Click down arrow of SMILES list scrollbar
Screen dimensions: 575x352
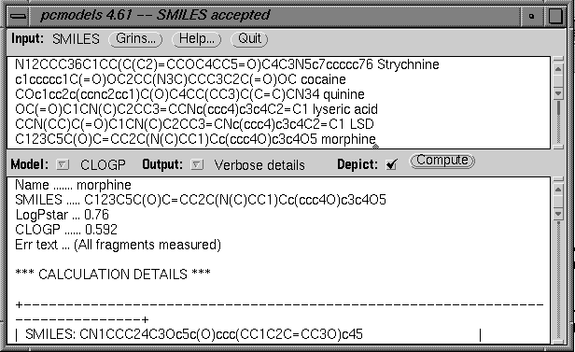[558, 93]
